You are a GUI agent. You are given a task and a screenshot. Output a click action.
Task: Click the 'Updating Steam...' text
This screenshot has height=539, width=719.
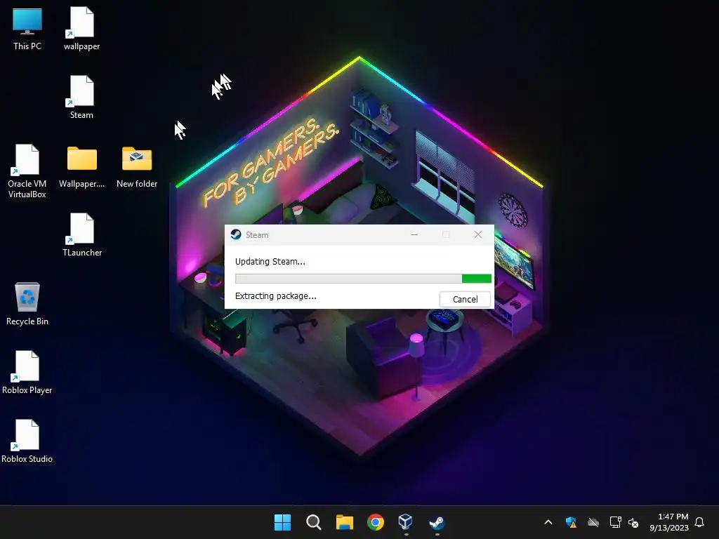click(270, 262)
